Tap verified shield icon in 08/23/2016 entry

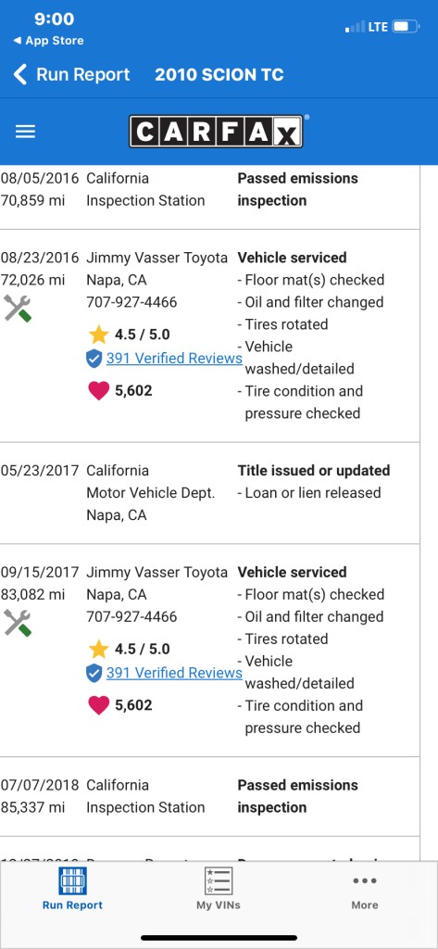[x=94, y=359]
